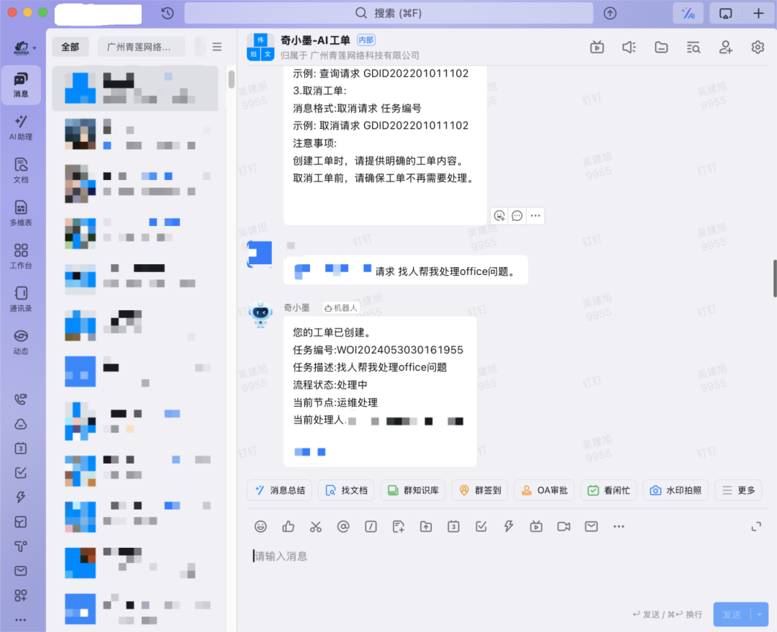Click the 水印拍照 quick action

(676, 490)
